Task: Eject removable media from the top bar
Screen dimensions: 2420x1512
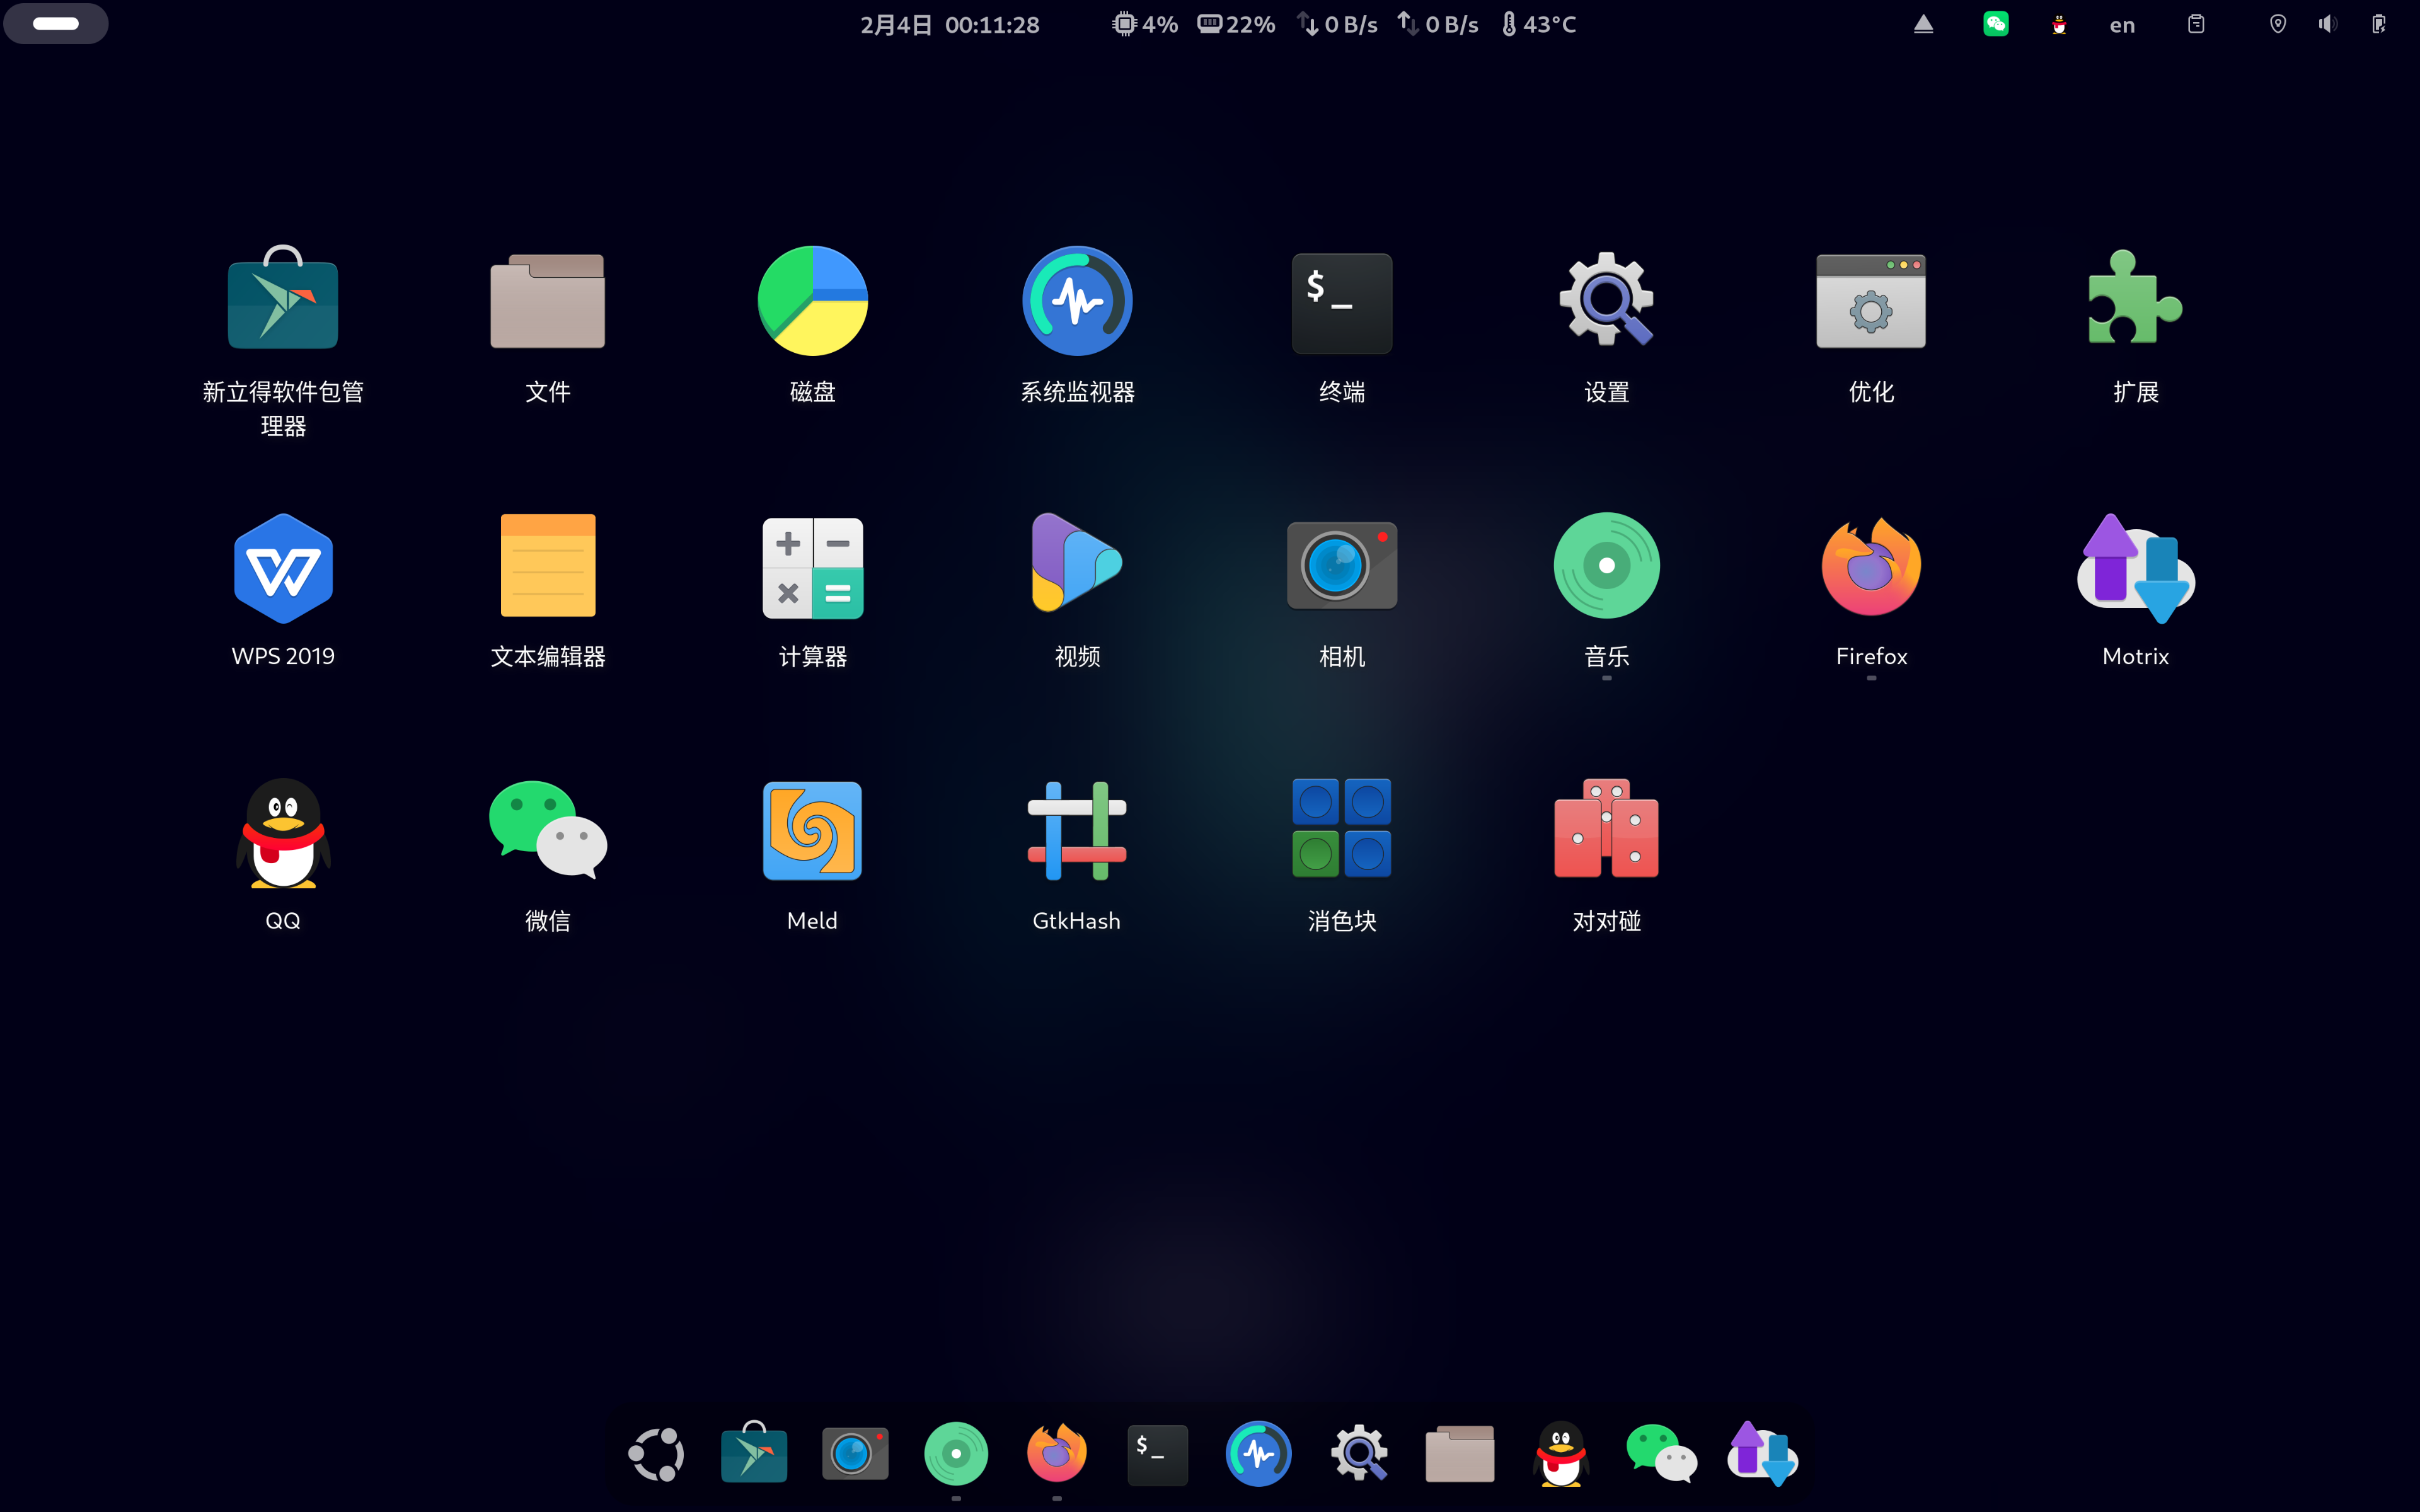Action: point(1922,23)
